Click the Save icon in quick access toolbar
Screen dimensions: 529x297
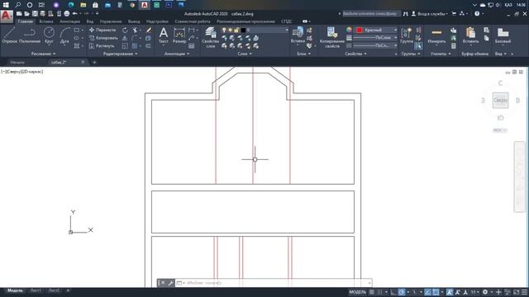(35, 14)
